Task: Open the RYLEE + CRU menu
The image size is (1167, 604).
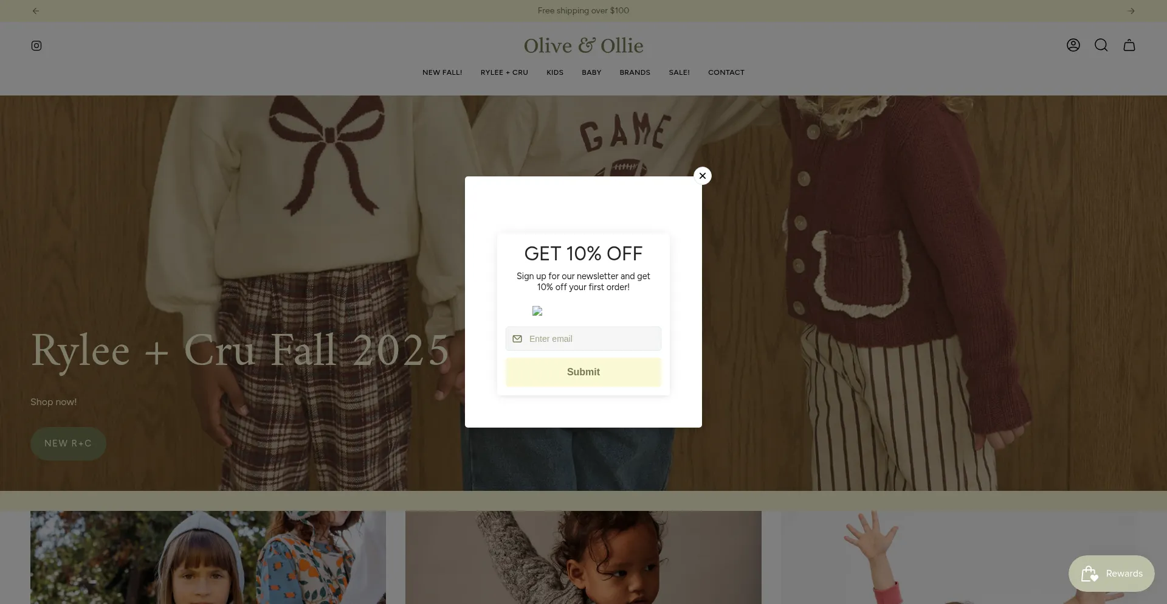Action: click(x=504, y=72)
